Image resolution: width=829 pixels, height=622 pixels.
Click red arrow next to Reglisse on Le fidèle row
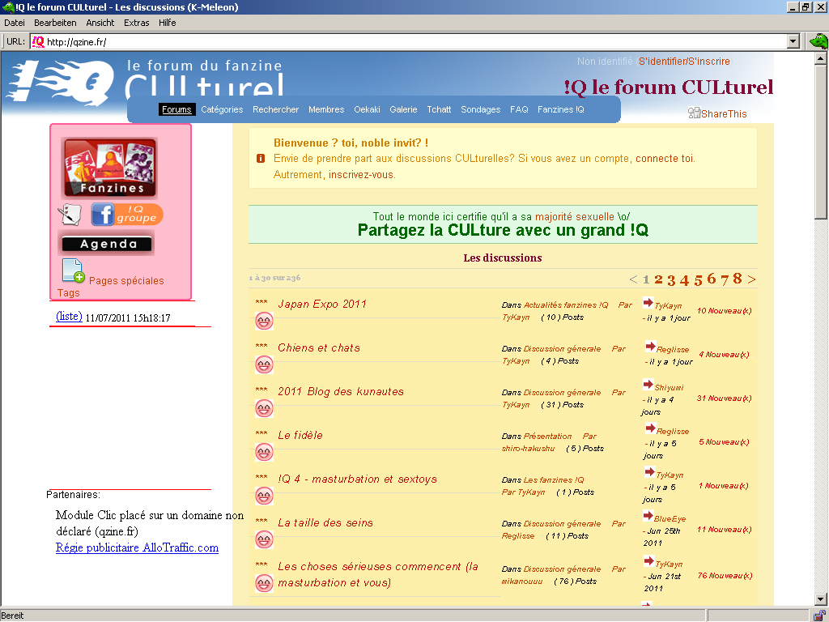pyautogui.click(x=650, y=428)
